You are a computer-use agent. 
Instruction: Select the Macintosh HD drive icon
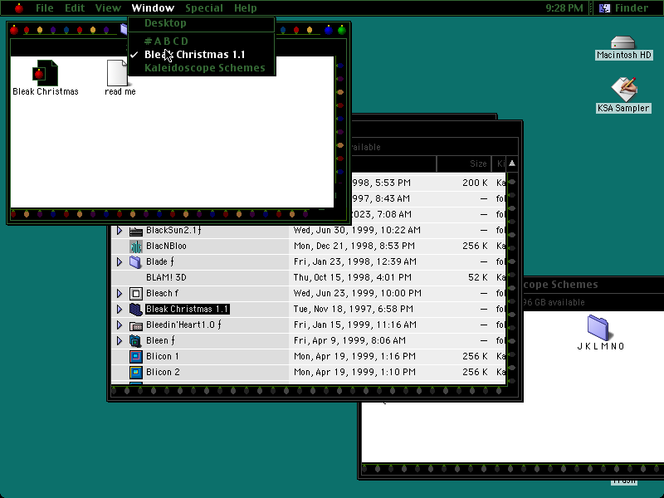623,43
